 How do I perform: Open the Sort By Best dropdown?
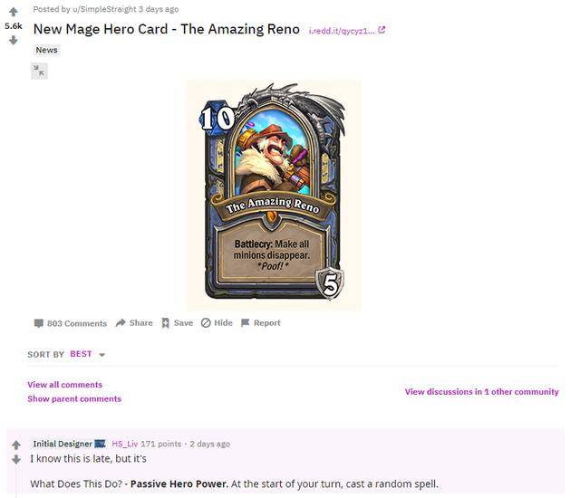coord(88,354)
